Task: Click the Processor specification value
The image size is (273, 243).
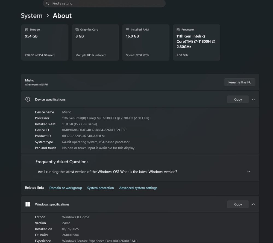Action: 105,118
